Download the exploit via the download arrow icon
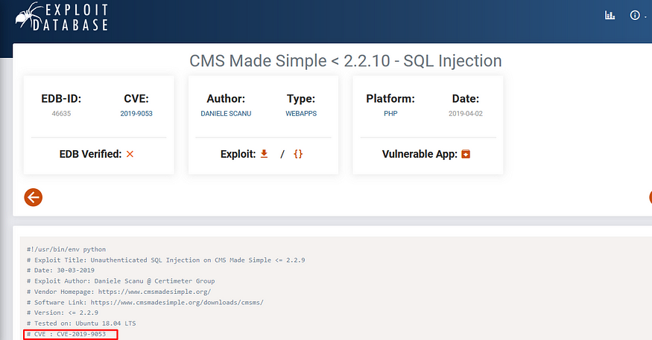This screenshot has width=652, height=340. click(x=264, y=154)
